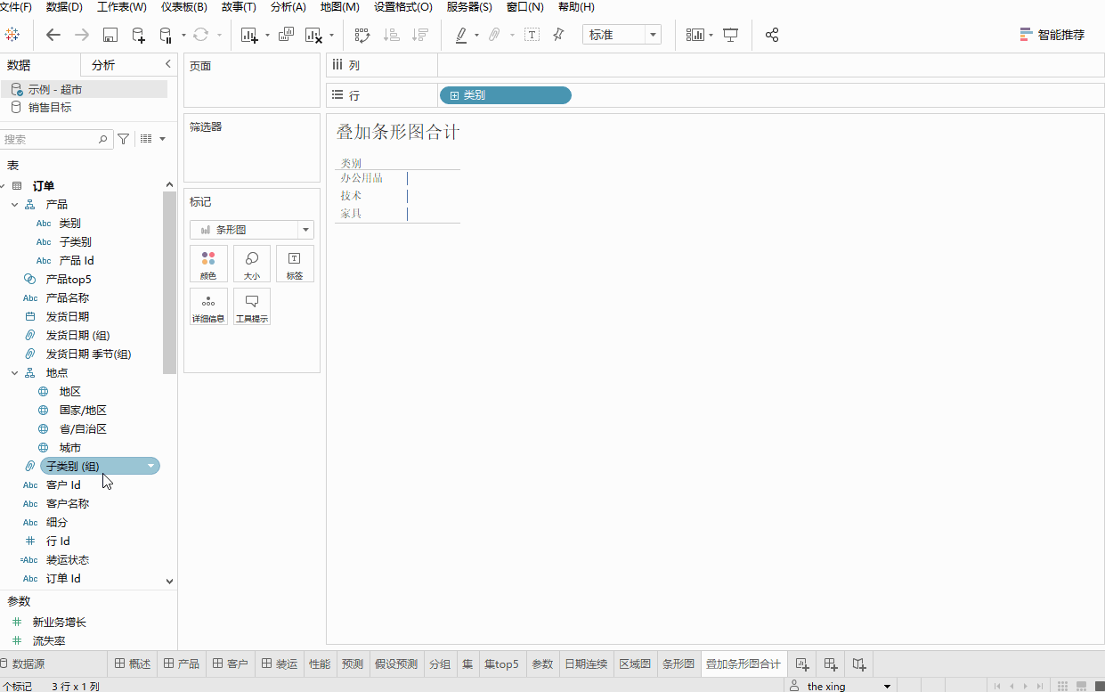This screenshot has height=692, width=1105.
Task: Open the 设置格式(O) menu
Action: coord(403,7)
